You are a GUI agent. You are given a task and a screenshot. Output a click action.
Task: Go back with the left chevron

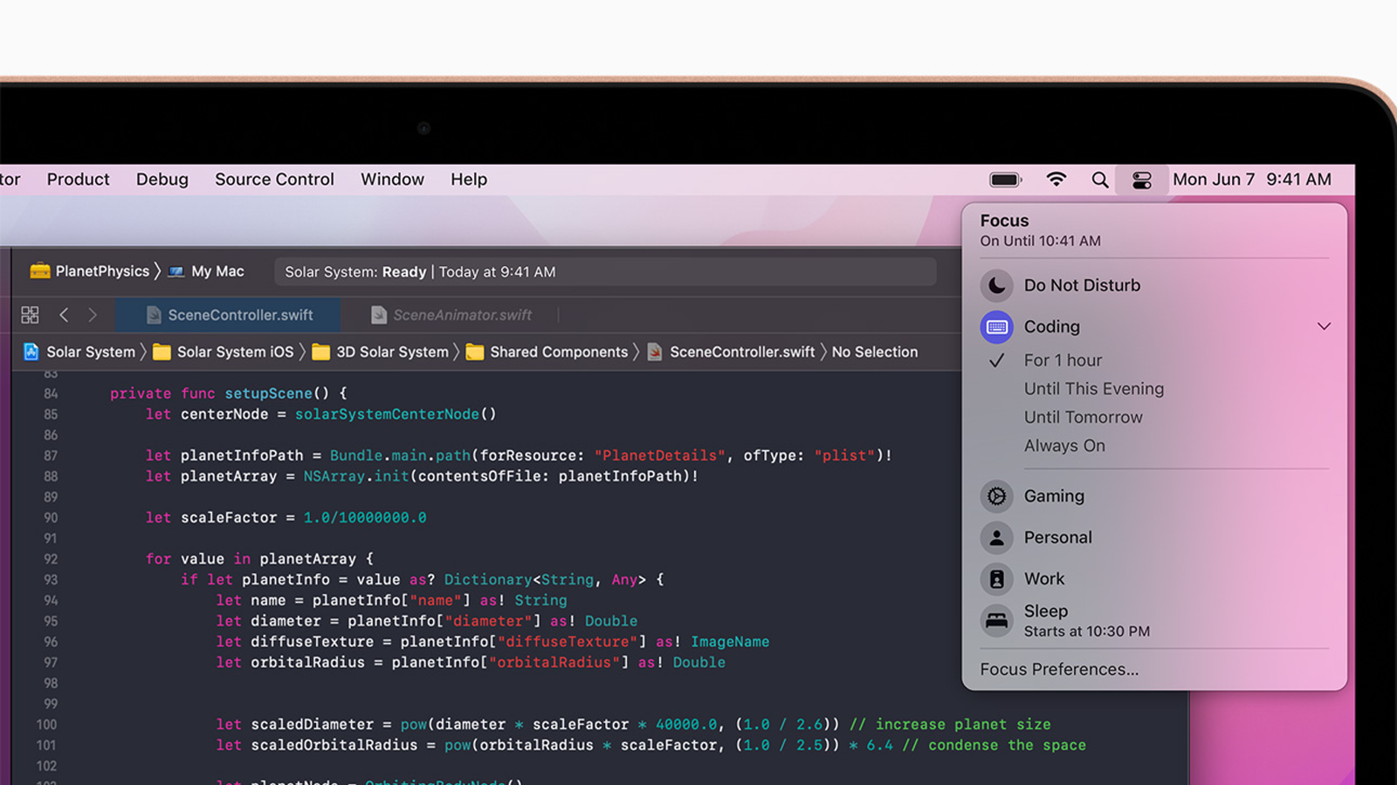(x=64, y=315)
